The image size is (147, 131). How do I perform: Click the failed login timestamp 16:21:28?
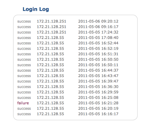98,103
